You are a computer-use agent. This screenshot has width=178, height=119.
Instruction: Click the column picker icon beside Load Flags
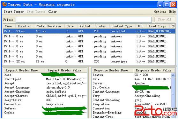[x=173, y=26]
